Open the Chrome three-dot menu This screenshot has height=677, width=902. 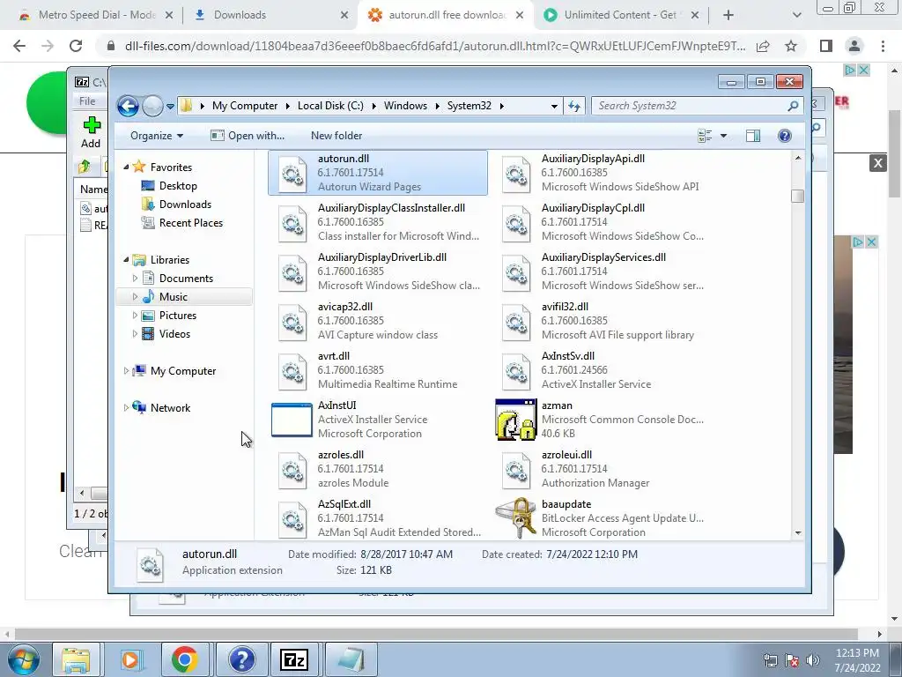click(x=883, y=46)
